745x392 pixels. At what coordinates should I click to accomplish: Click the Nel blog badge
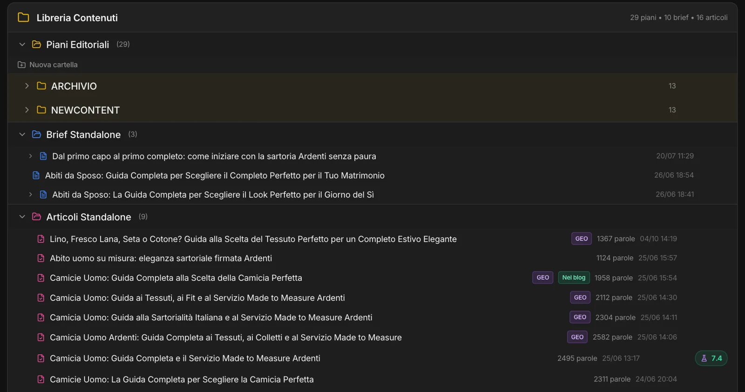(x=574, y=278)
